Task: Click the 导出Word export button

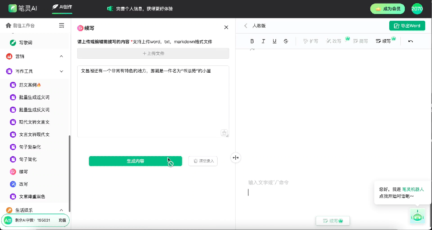Action: point(407,25)
